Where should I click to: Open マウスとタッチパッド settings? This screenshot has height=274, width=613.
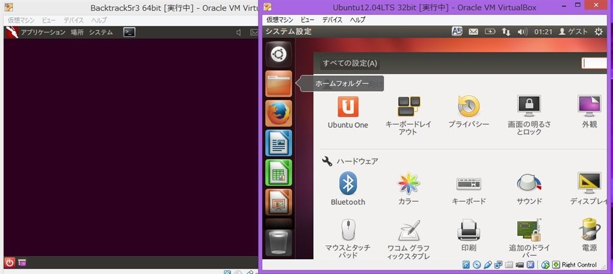tap(348, 239)
